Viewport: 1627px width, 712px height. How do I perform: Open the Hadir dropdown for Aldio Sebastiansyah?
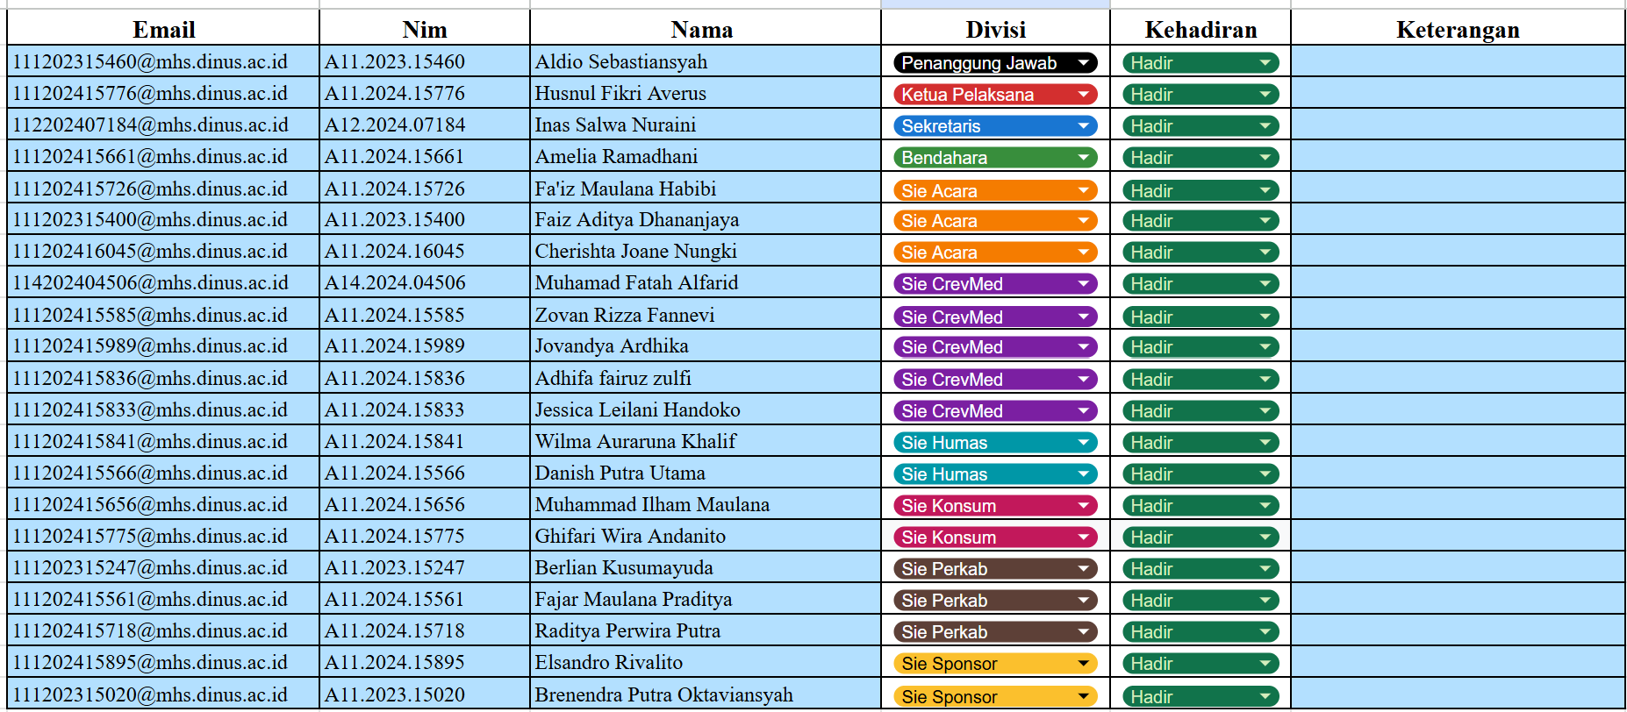(1201, 63)
